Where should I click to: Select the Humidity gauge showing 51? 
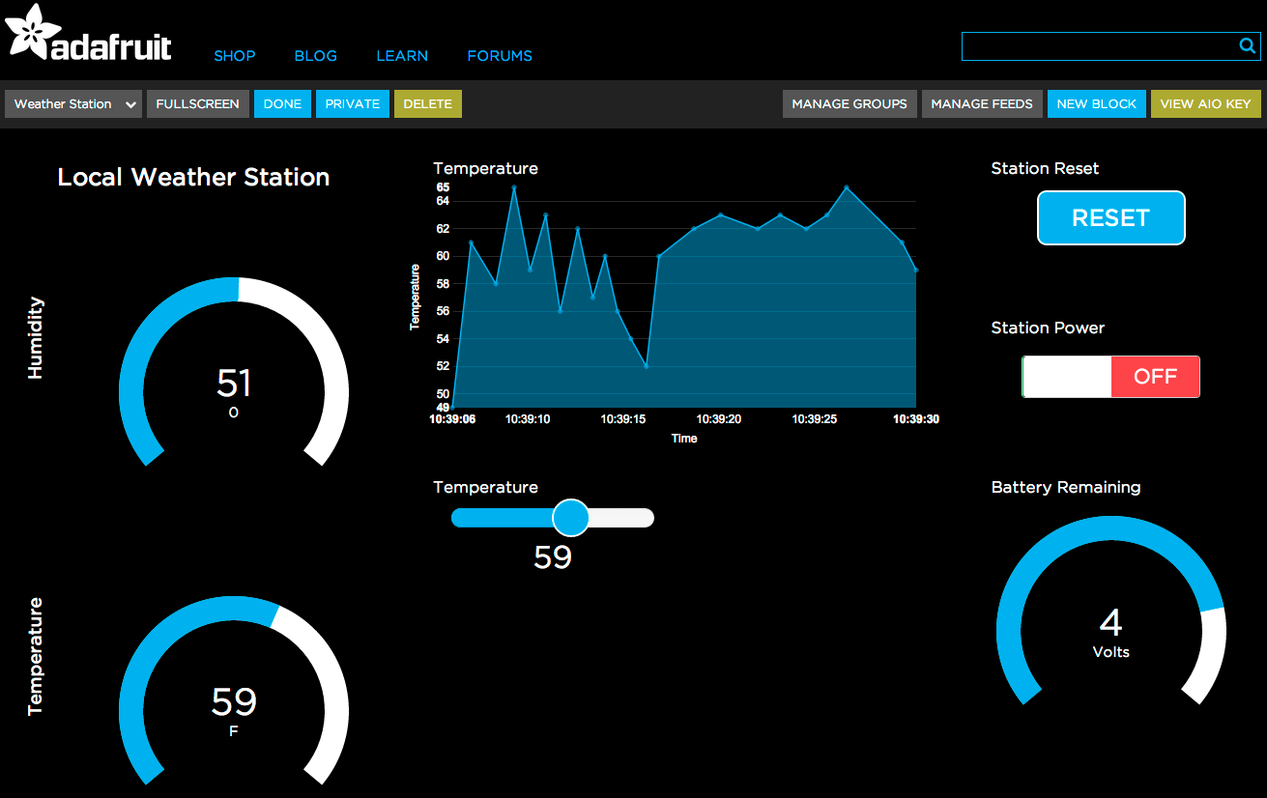click(x=234, y=372)
